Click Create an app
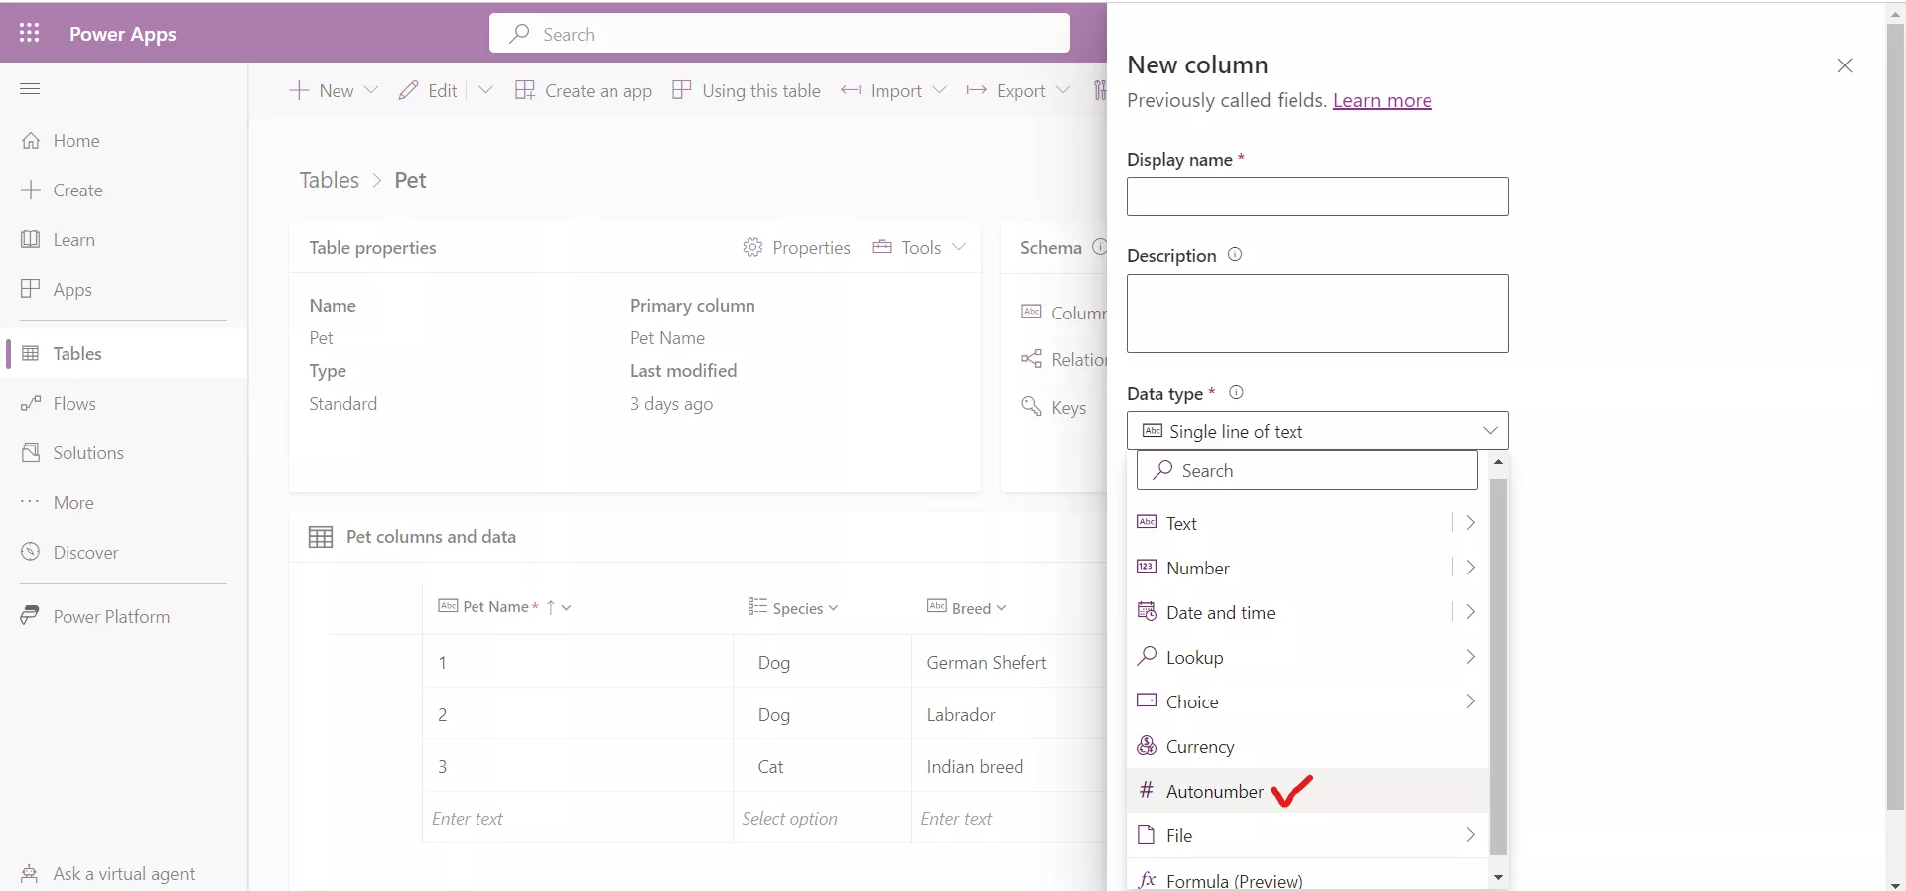 (584, 91)
